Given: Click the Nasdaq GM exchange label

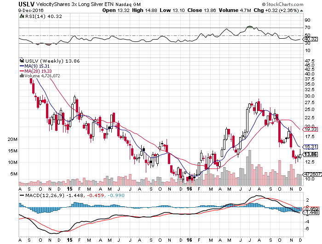Looking at the screenshot, I should 128,4.
